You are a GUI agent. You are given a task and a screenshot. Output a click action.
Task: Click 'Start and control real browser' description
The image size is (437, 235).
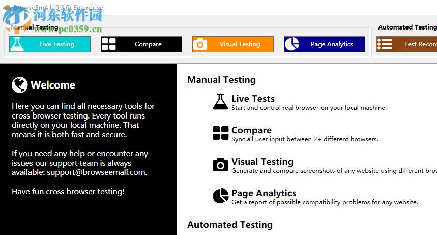pos(309,108)
